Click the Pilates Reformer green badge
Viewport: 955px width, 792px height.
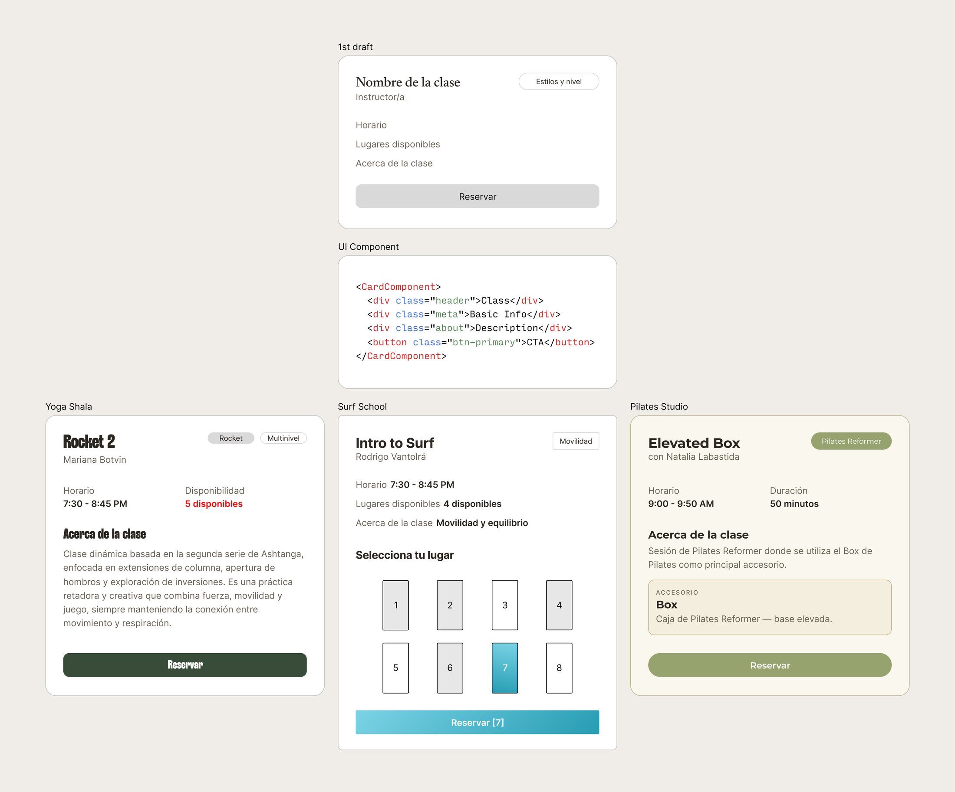pos(851,441)
